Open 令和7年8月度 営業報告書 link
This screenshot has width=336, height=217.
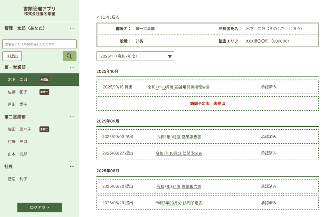click(178, 186)
